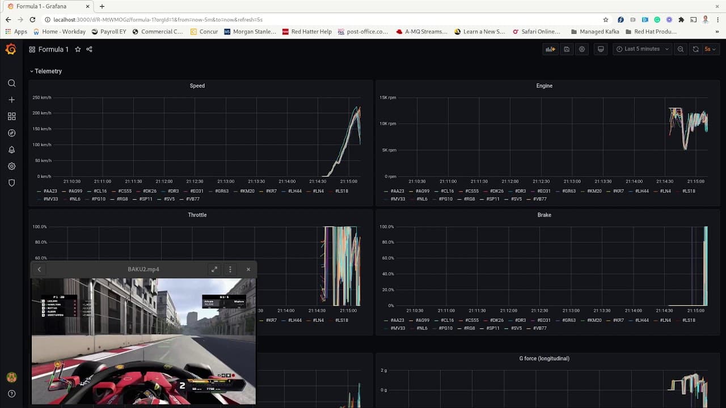Image resolution: width=726 pixels, height=408 pixels.
Task: Open the Grafana home logo
Action: tap(11, 49)
